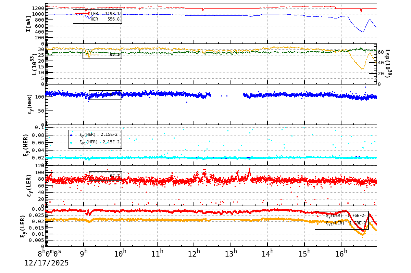Click the 16h time axis tick

coord(341,253)
